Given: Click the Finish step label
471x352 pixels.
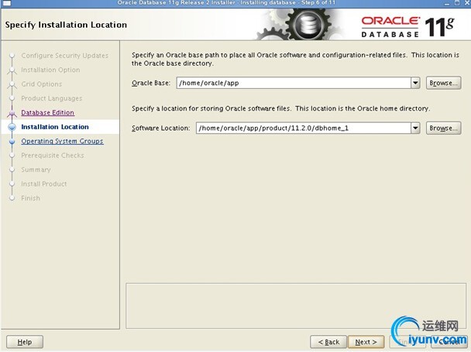Looking at the screenshot, I should tap(30, 198).
